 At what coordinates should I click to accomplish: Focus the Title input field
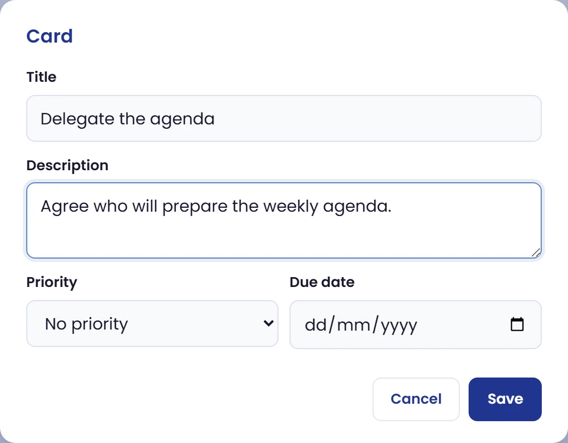(284, 118)
